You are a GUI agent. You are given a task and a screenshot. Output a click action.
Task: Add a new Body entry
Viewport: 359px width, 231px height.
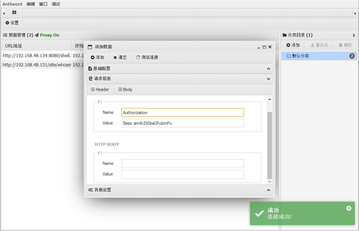coord(125,90)
